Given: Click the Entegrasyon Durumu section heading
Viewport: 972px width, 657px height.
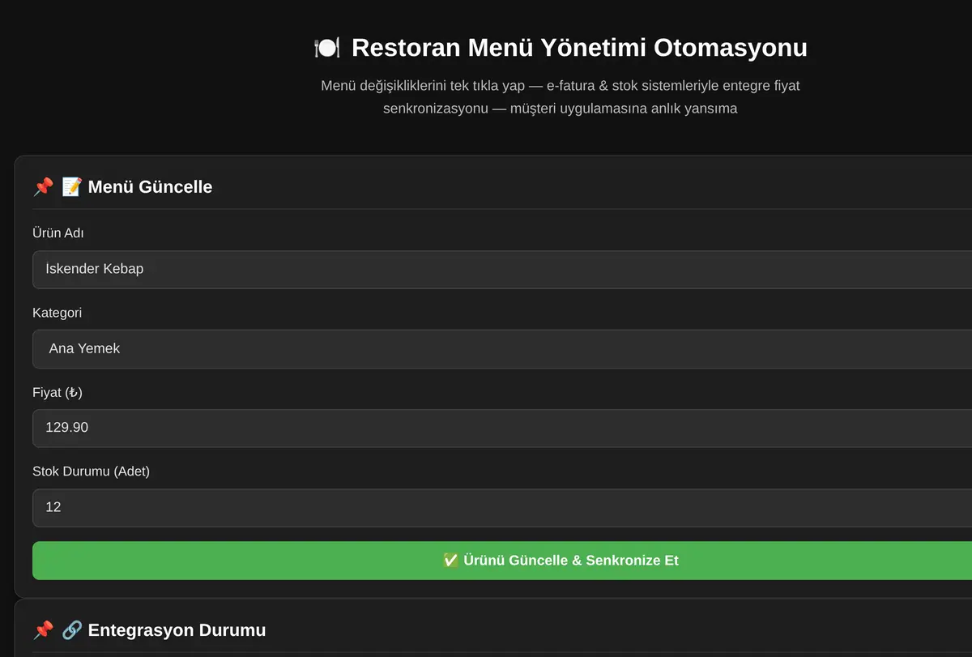Looking at the screenshot, I should coord(177,630).
